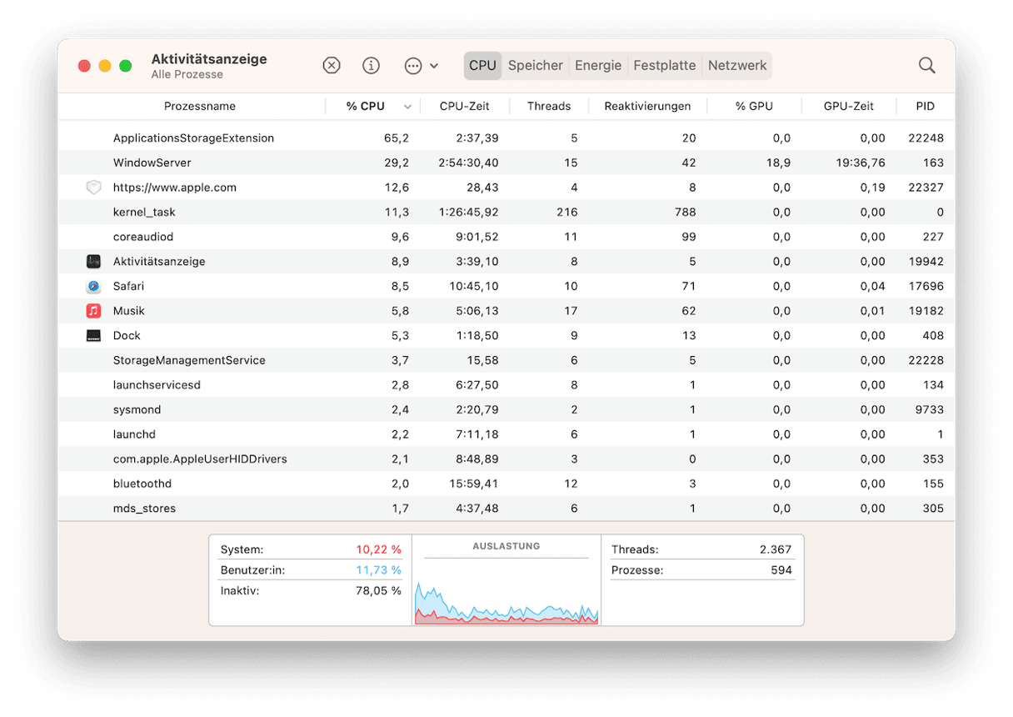Switch to the CPU tab

pos(482,65)
